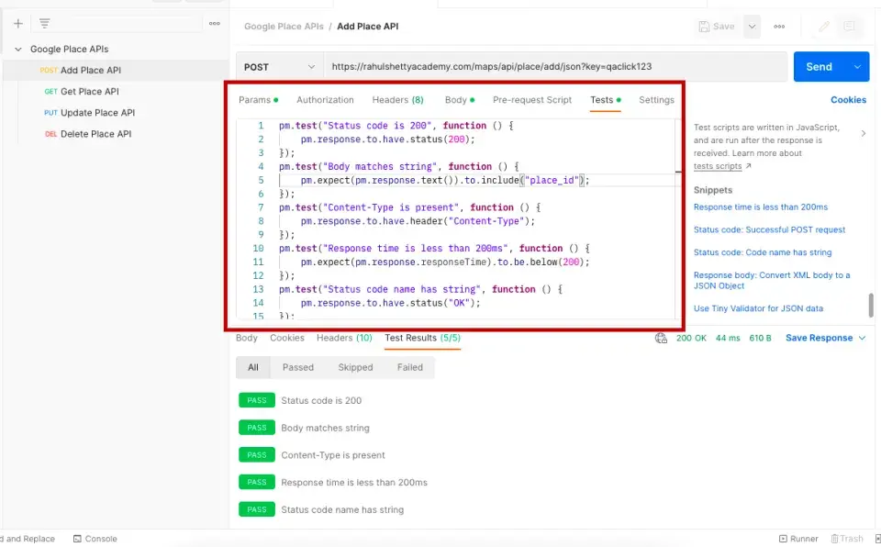Click the 200 OK status text
Screen dimensions: 881x547
tap(691, 338)
